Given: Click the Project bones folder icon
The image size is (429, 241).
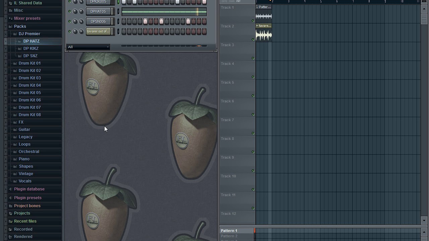Looking at the screenshot, I should (10, 206).
